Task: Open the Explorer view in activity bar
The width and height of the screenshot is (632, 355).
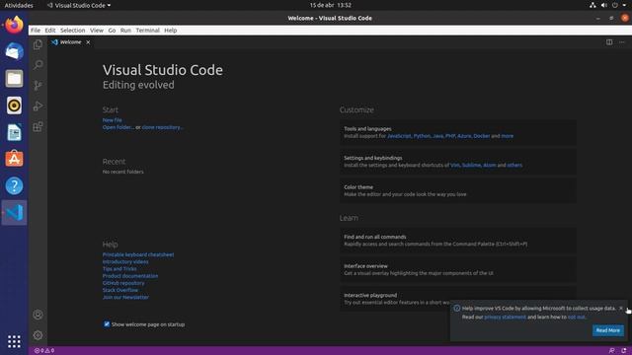Action: tap(38, 44)
